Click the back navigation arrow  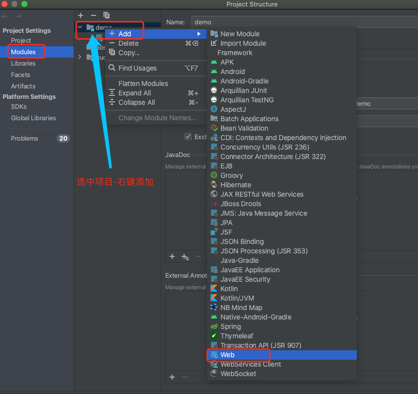(x=5, y=16)
